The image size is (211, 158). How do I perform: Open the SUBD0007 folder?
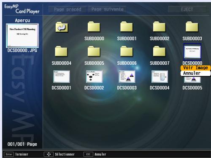pos(159,51)
